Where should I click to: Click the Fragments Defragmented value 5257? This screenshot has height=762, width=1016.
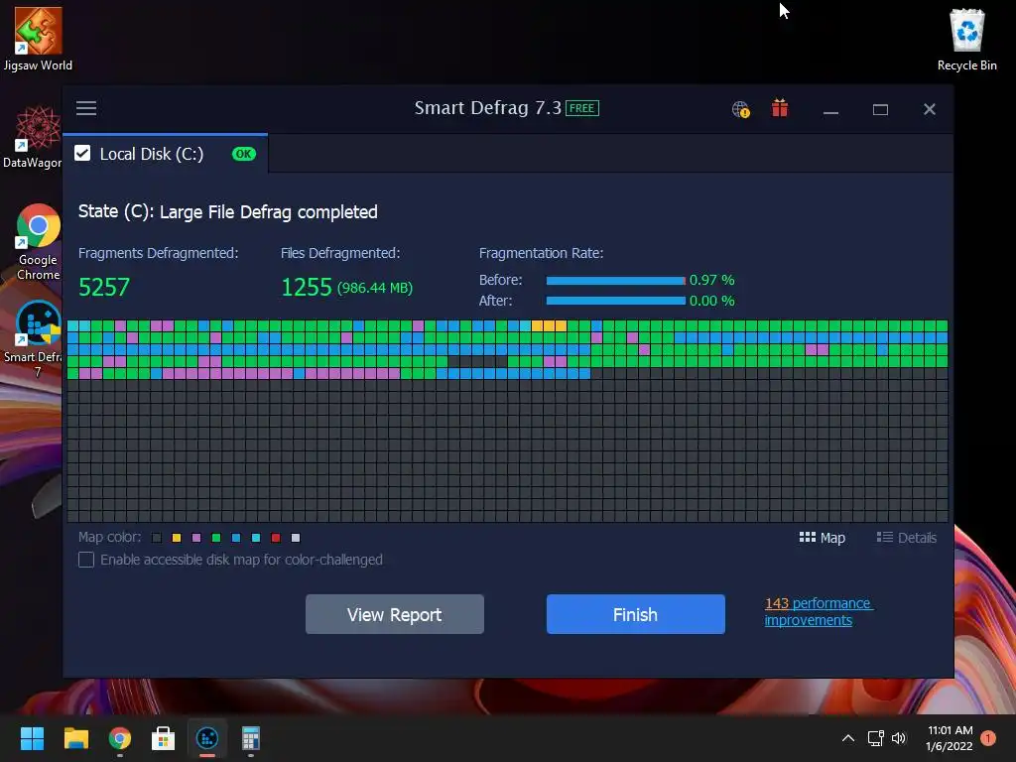(x=104, y=287)
